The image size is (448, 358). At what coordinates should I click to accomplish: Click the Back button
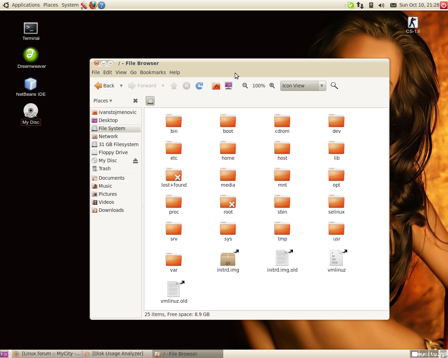pos(105,86)
